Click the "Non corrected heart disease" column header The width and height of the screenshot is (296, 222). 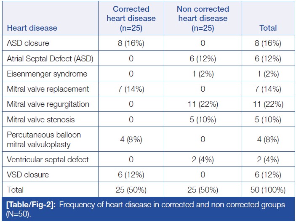pos(203,18)
